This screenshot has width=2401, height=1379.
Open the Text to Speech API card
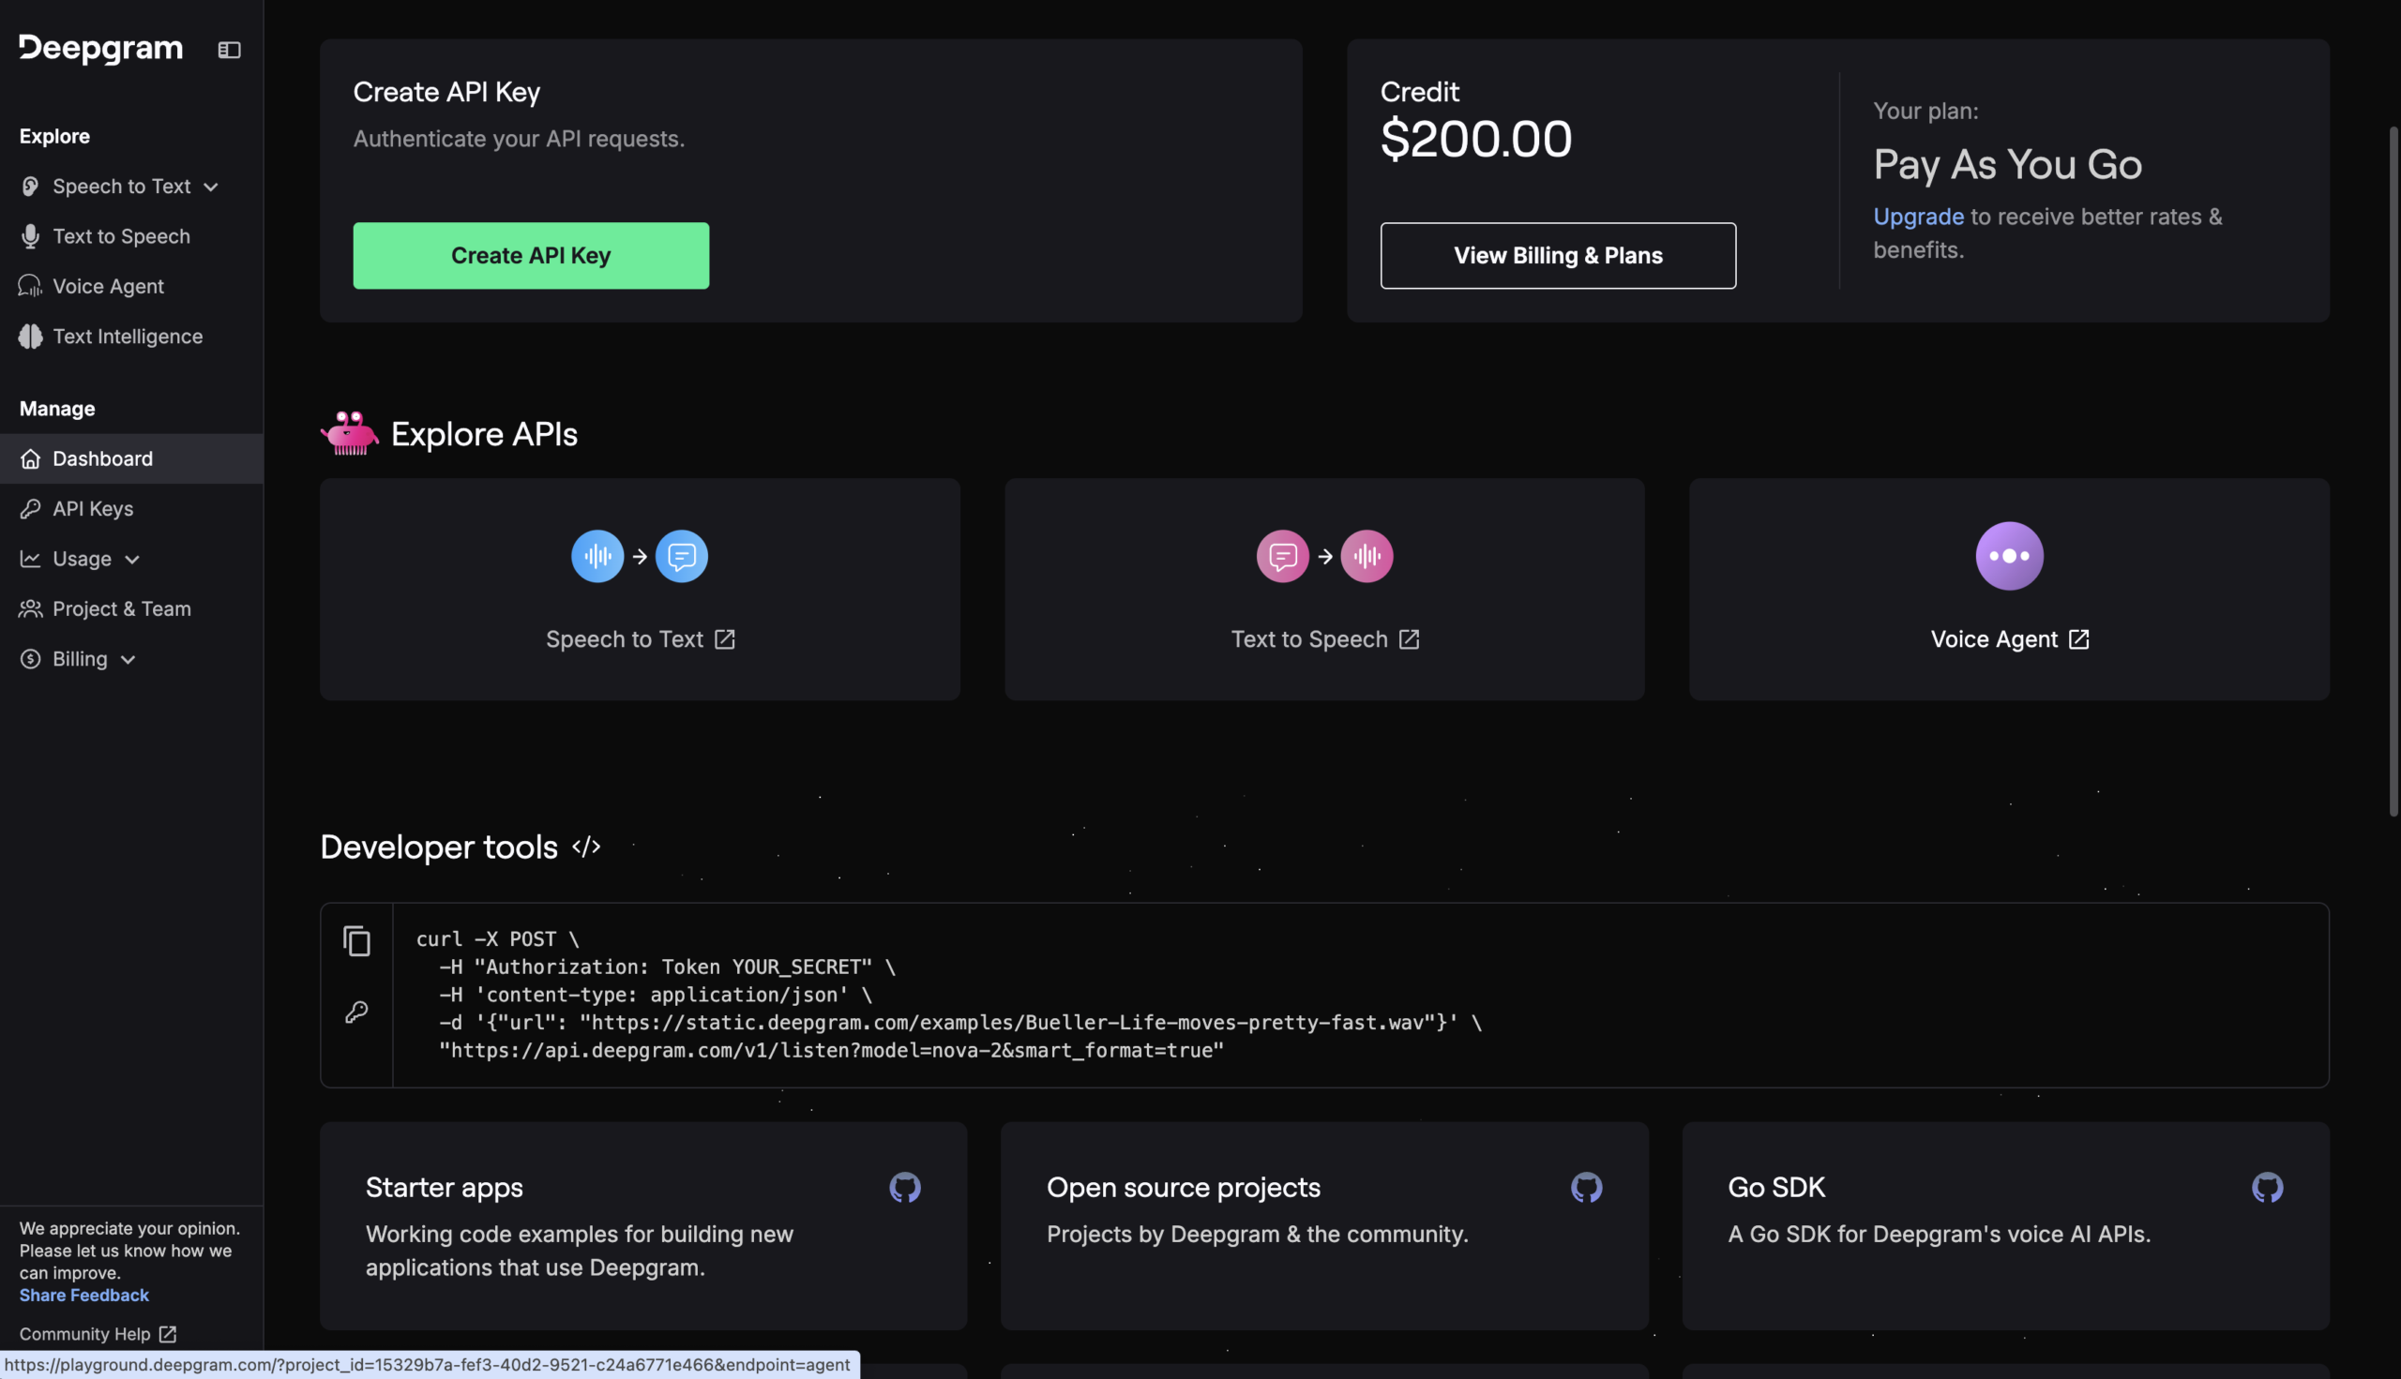point(1324,589)
